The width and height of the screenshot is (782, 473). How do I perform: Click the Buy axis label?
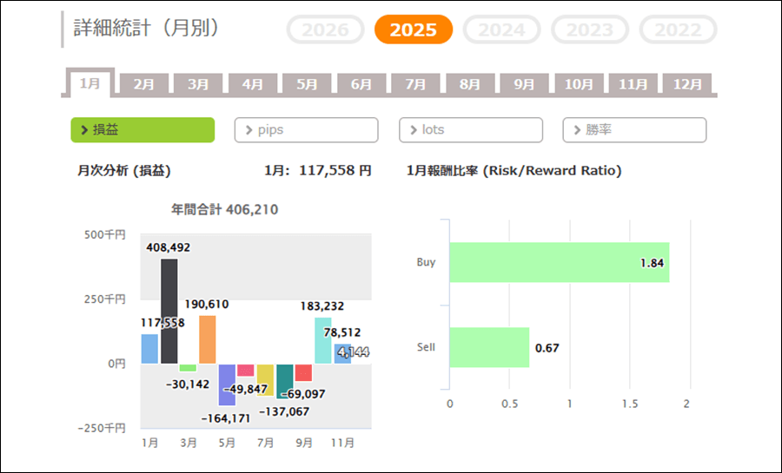426,262
